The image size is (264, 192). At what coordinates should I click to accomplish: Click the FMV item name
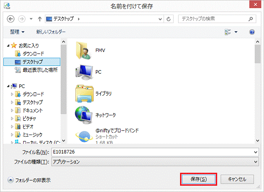[x=100, y=51]
